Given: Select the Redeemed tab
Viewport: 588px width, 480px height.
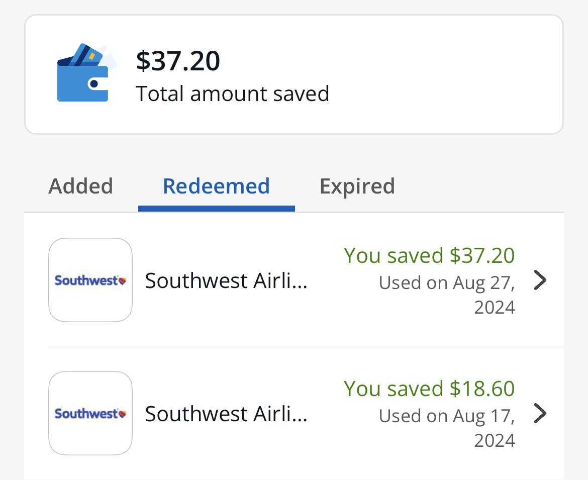Looking at the screenshot, I should pyautogui.click(x=217, y=186).
